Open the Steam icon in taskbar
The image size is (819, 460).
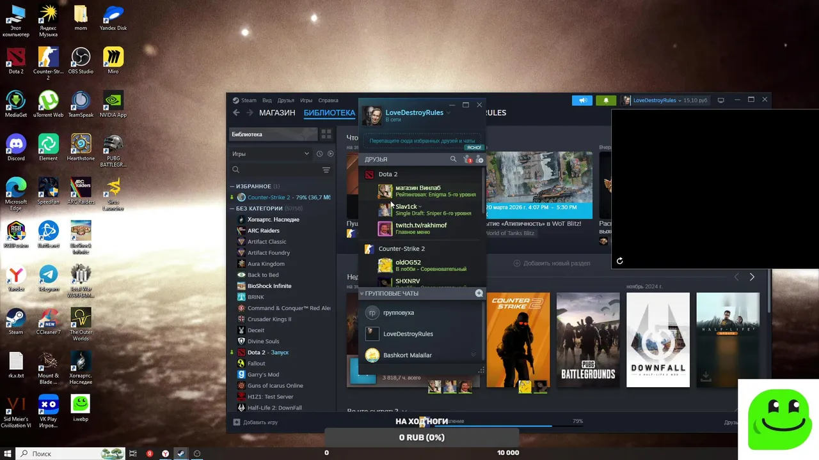181,454
